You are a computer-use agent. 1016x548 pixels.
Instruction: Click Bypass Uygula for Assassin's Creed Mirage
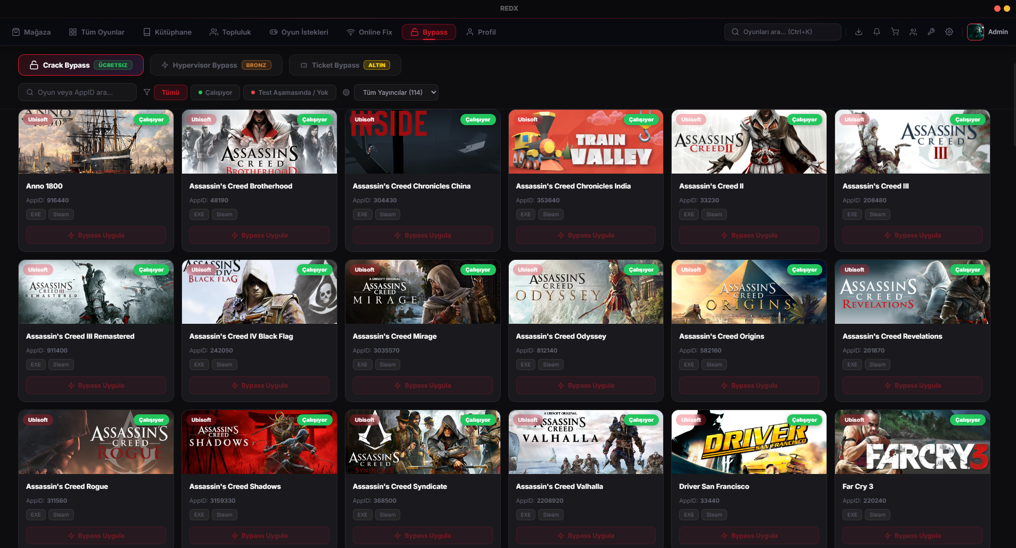tap(423, 386)
